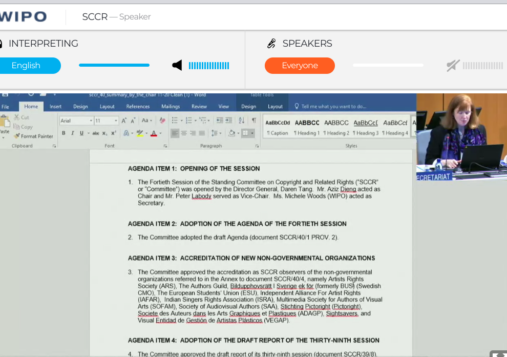Switch to the View ribbon tab
Image resolution: width=507 pixels, height=357 pixels.
223,107
